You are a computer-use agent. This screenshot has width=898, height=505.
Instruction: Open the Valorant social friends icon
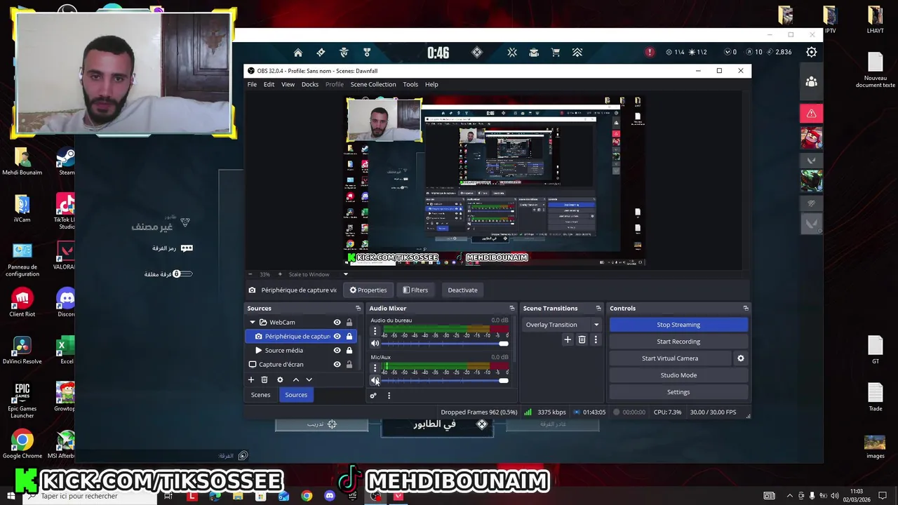[x=812, y=82]
